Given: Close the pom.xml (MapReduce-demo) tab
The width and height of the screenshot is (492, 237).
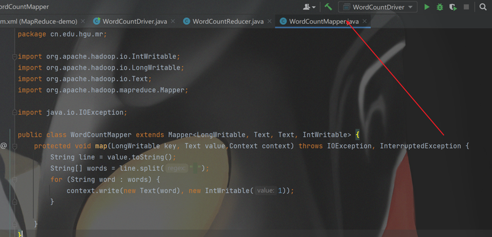Looking at the screenshot, I should [83, 21].
